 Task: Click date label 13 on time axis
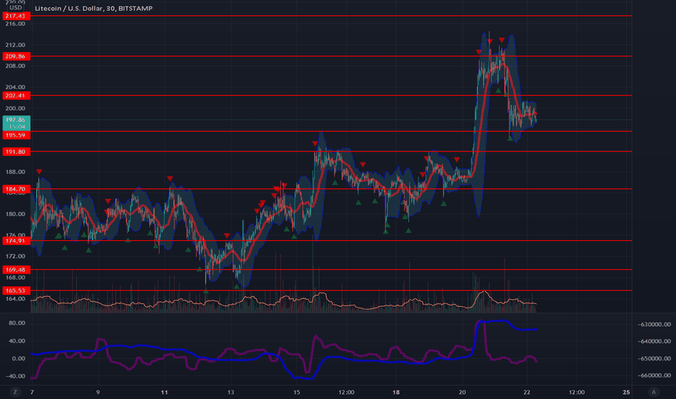(x=231, y=392)
